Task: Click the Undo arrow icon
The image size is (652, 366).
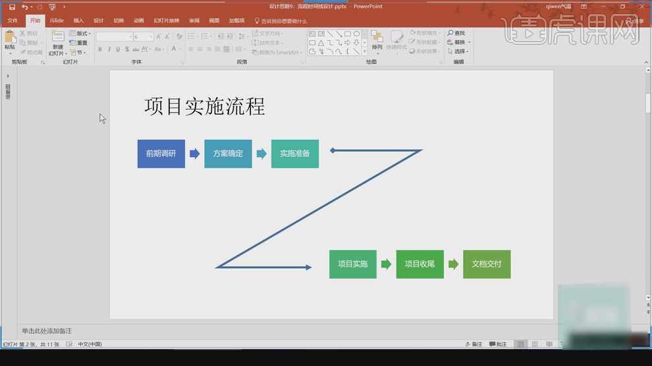Action: point(24,7)
